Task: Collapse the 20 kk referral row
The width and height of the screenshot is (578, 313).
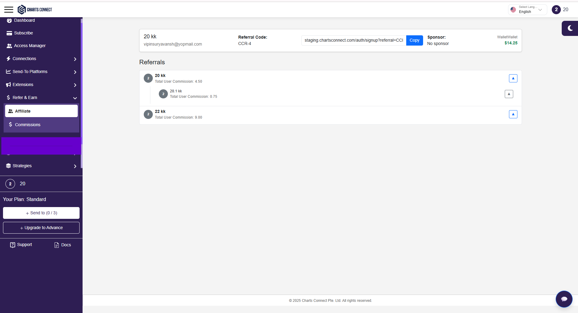Action: pos(513,78)
